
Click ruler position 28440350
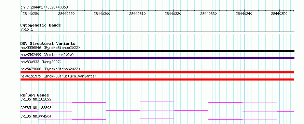(x=279, y=14)
